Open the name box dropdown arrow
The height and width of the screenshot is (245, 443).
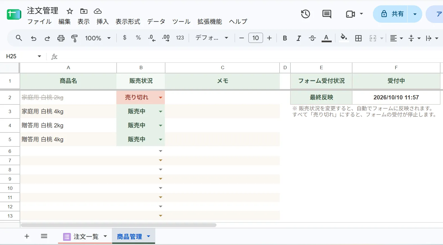click(x=39, y=56)
